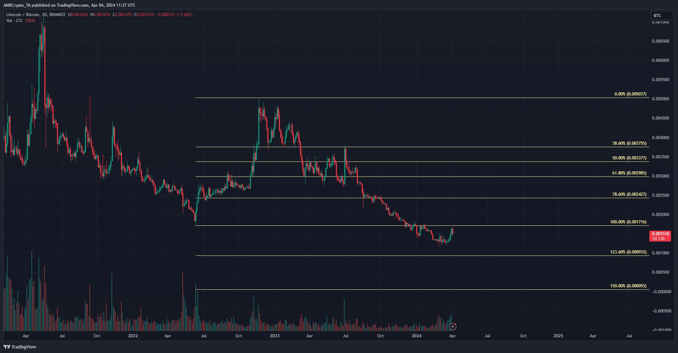678x353 pixels.
Task: Click the 0.003000 price axis label
Action: click(661, 176)
